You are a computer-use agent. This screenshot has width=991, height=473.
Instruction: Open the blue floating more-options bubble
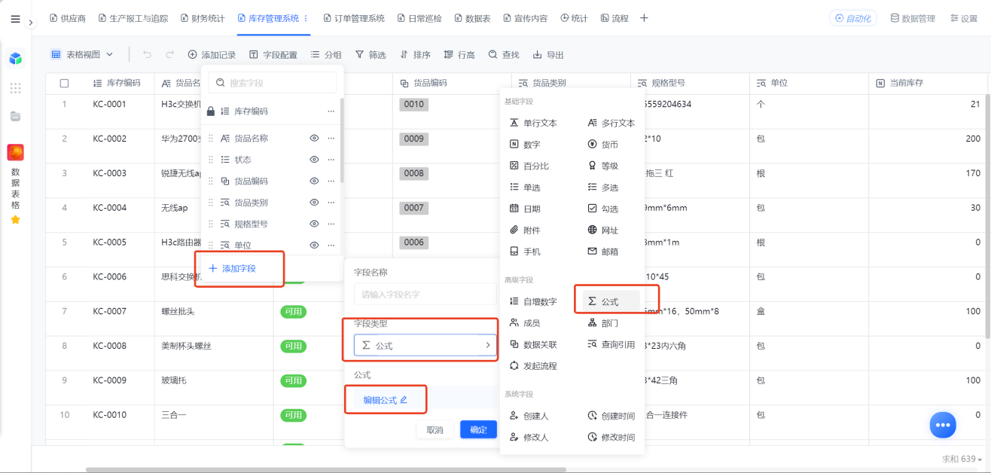coord(943,425)
